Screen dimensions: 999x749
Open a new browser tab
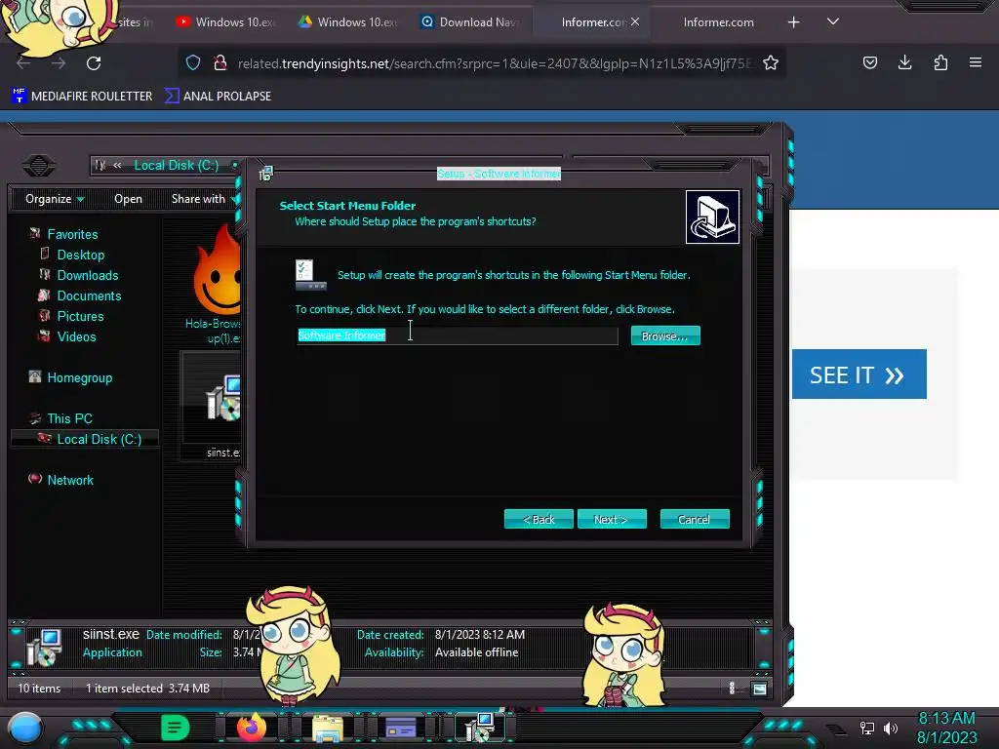793,22
